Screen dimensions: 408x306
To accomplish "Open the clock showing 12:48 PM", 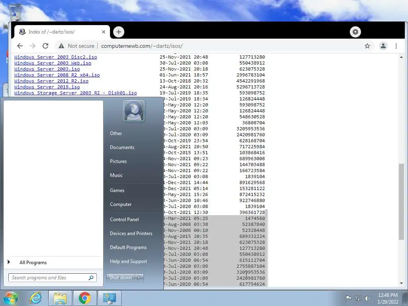I will point(388,298).
